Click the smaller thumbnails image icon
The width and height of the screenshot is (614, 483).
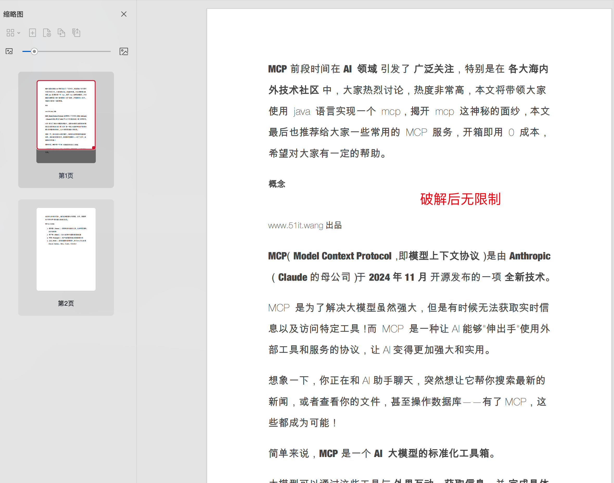pos(9,51)
